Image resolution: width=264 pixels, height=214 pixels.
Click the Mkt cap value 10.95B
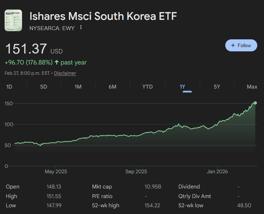(x=153, y=187)
